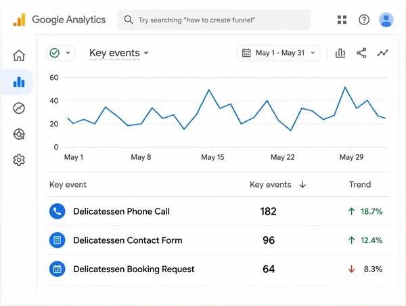Click the 20 y-axis label
Screen dimensions: 406x306
pos(54,124)
